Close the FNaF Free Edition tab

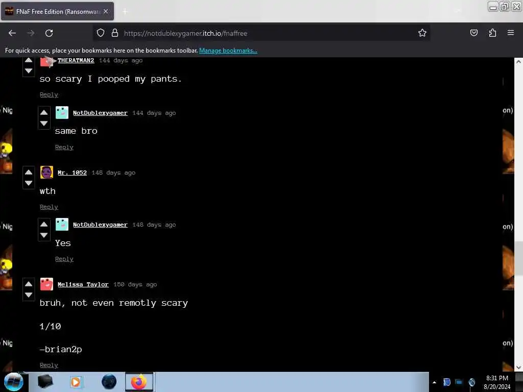coord(106,11)
